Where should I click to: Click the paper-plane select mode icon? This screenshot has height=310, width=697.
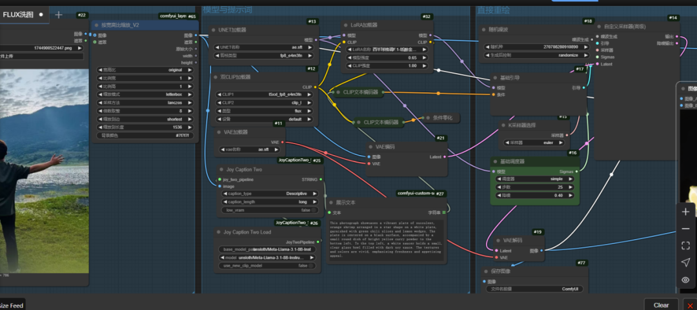(685, 262)
